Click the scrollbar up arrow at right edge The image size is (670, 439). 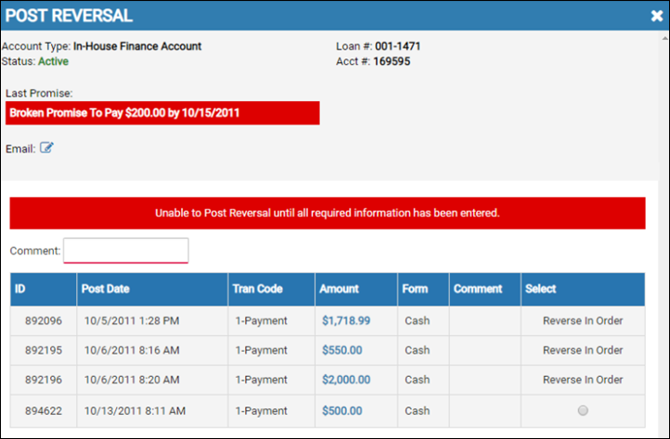(664, 38)
